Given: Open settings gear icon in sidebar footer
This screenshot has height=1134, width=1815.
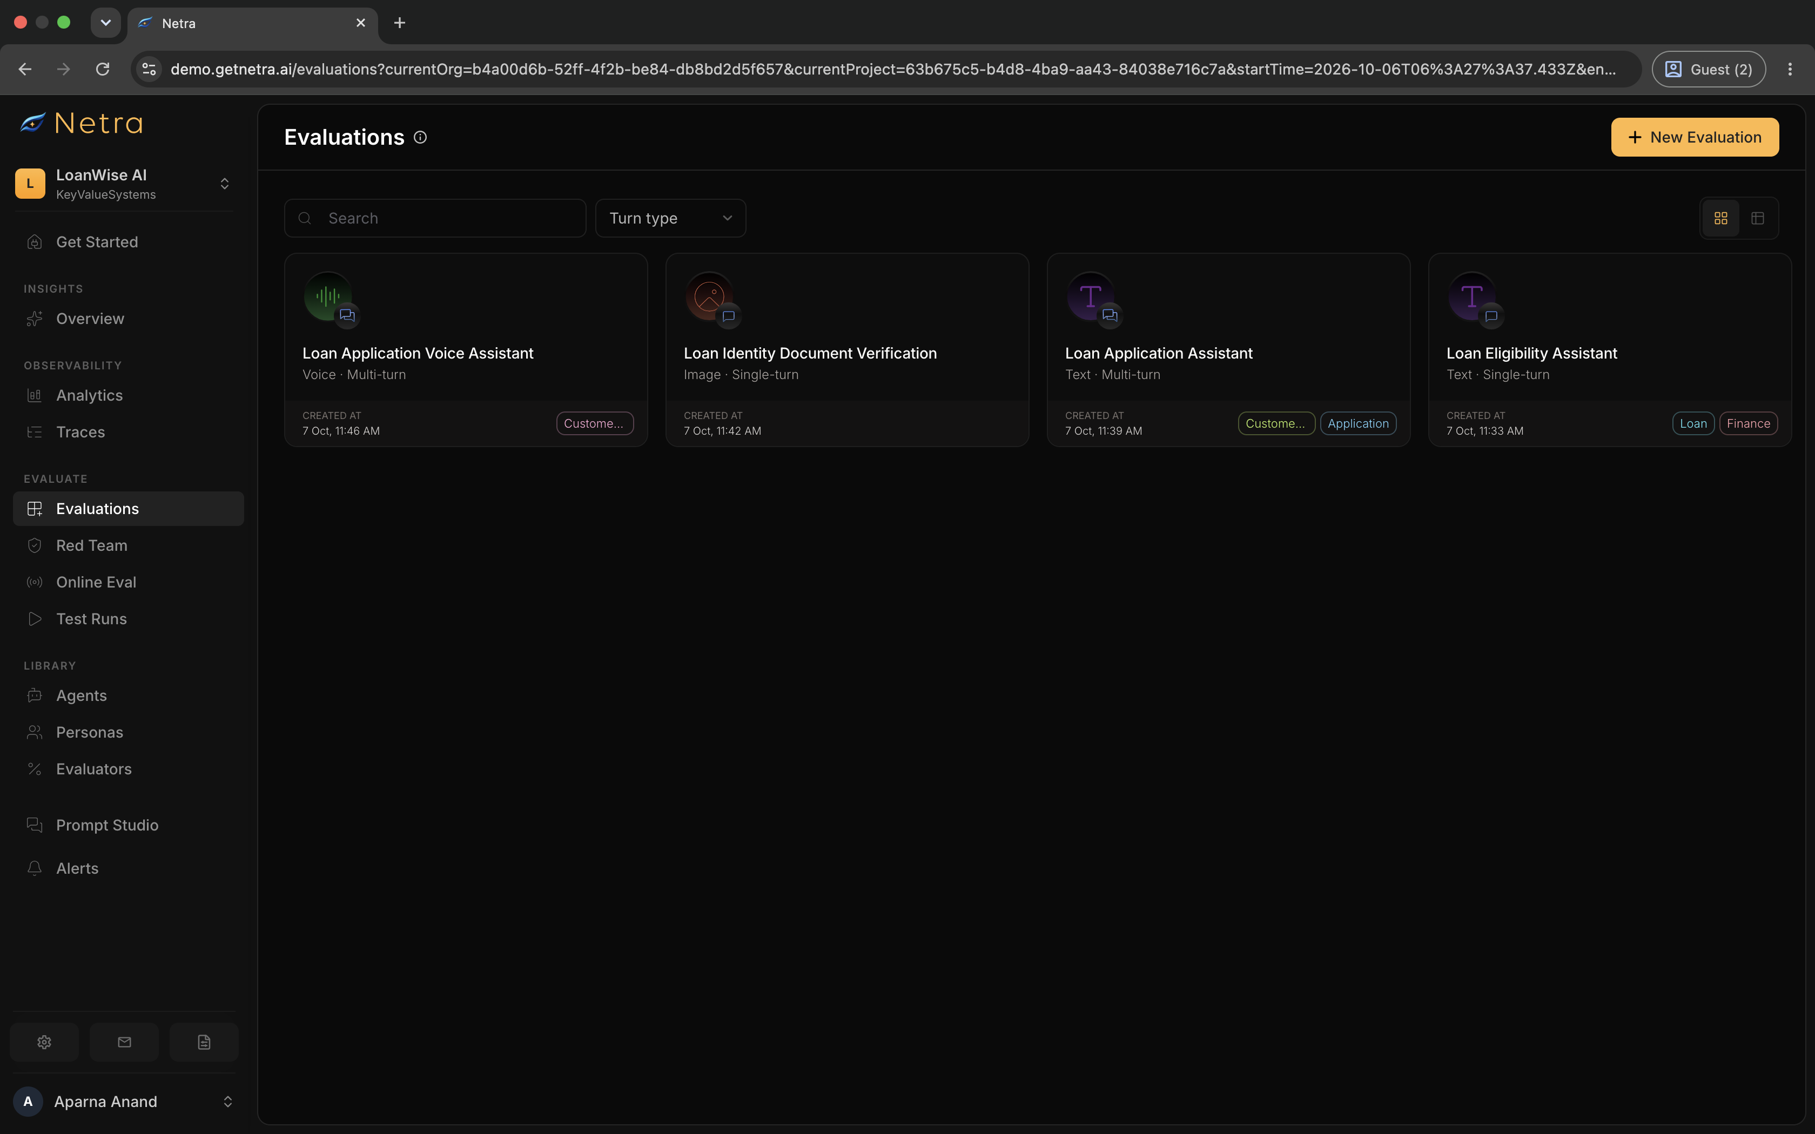Looking at the screenshot, I should pos(44,1042).
